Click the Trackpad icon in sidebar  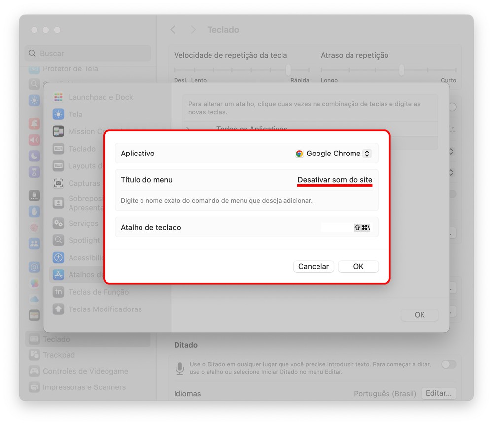pyautogui.click(x=34, y=355)
